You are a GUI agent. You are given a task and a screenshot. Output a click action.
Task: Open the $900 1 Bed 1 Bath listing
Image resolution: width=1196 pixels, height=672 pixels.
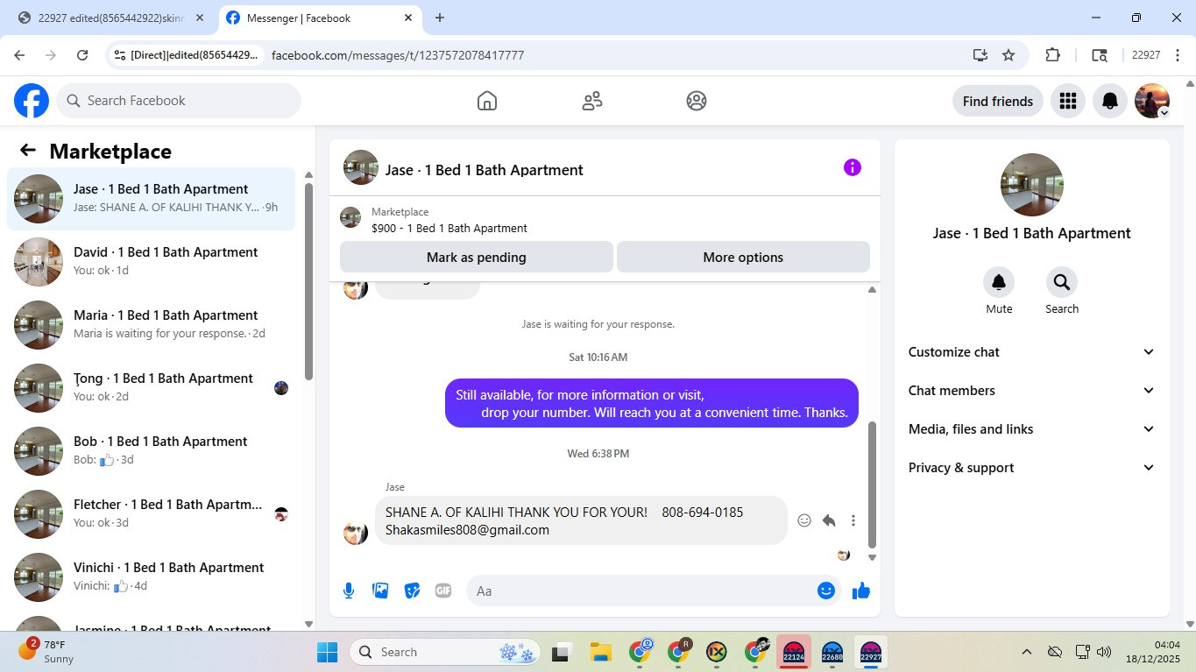tap(449, 228)
